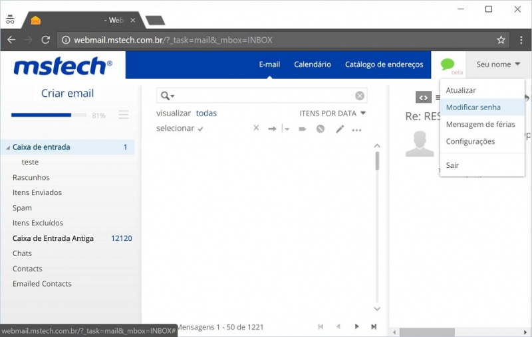Click the todas filter link
Viewport: 532px width, 337px height.
point(206,113)
